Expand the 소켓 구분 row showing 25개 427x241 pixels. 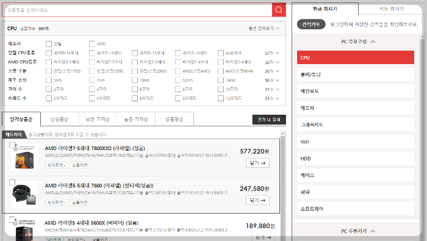(272, 71)
